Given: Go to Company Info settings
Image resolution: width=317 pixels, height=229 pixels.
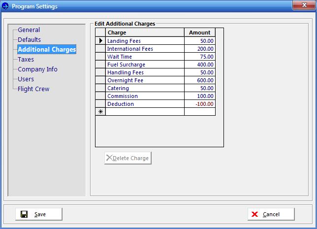Looking at the screenshot, I should point(37,69).
